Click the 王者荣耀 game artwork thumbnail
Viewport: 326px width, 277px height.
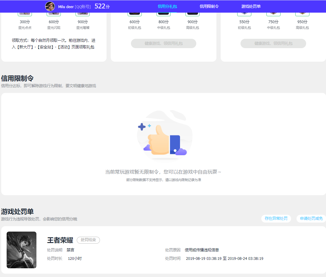point(21,250)
